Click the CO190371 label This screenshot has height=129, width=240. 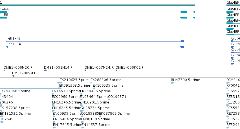pyautogui.click(x=117, y=97)
